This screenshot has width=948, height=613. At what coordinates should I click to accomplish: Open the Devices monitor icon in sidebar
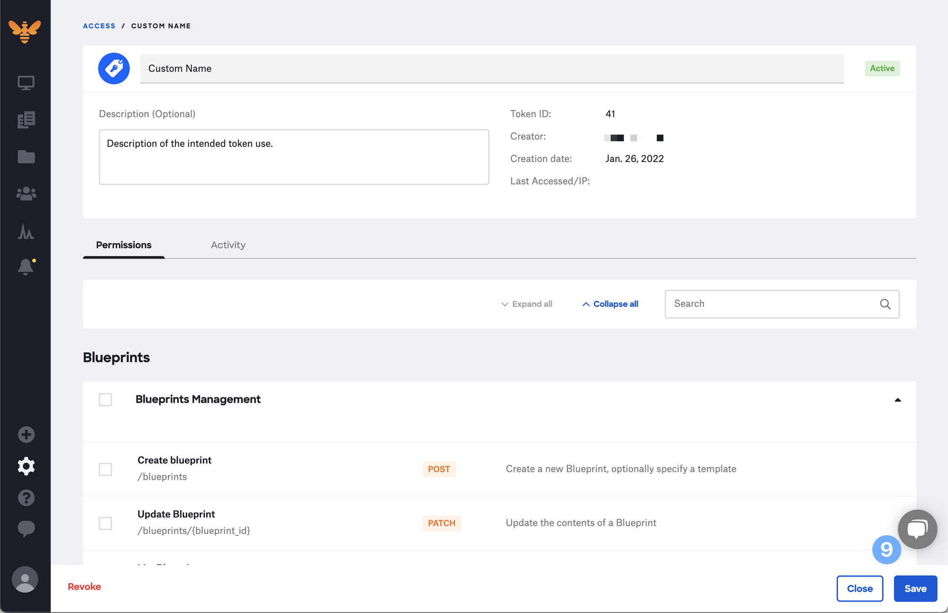(26, 83)
